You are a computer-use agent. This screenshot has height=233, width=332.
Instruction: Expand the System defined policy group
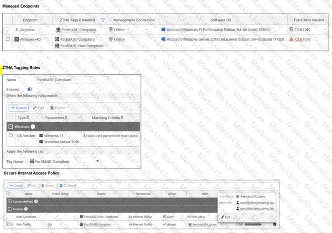pyautogui.click(x=10, y=202)
